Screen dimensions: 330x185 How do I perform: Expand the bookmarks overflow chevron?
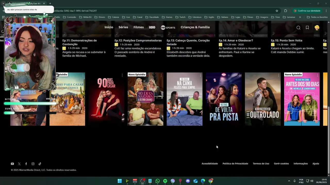pyautogui.click(x=300, y=17)
